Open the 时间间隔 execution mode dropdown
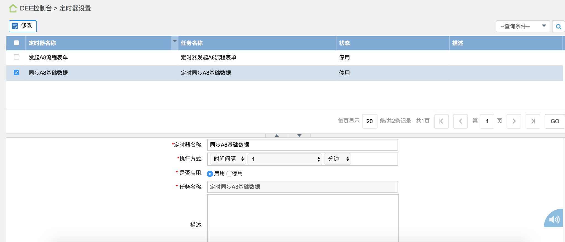 [228, 159]
